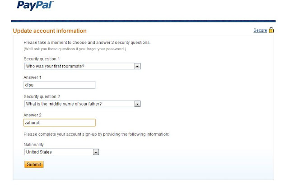Click the PayPal logo

click(34, 6)
